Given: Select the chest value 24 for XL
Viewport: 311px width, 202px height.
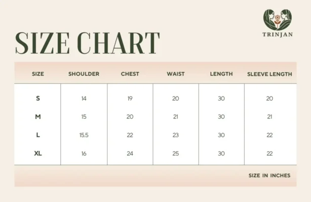Looking at the screenshot, I should click(130, 154).
